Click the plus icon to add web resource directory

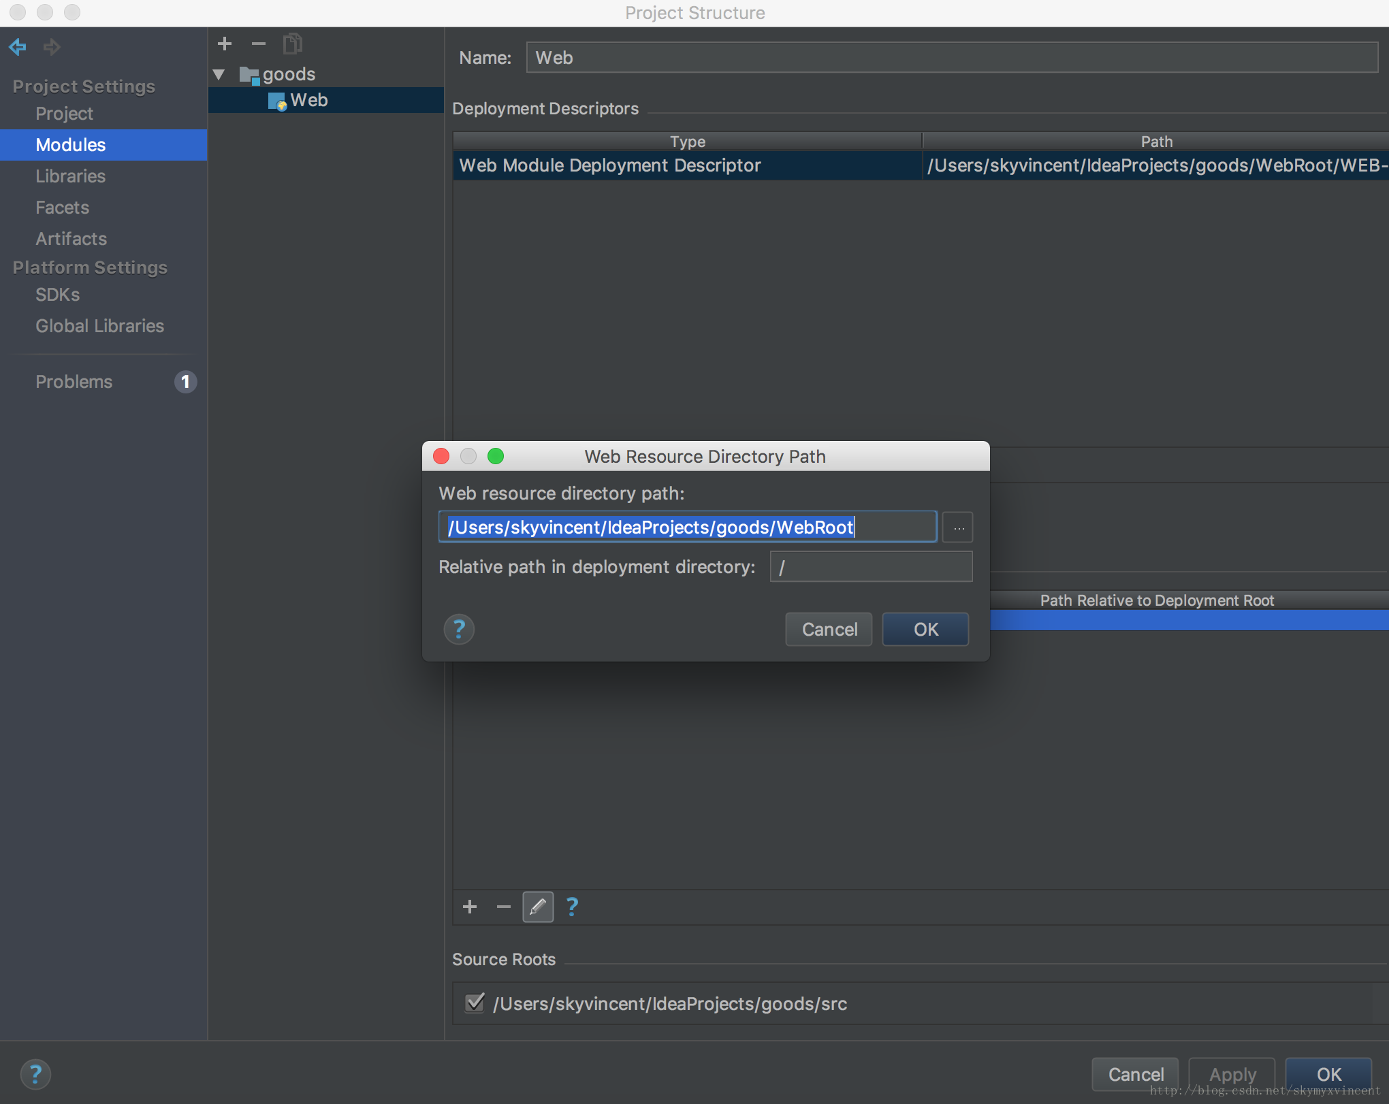tap(470, 907)
